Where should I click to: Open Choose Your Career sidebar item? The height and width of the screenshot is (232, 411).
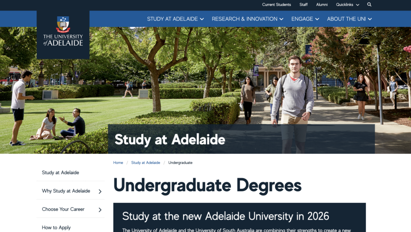(x=63, y=209)
